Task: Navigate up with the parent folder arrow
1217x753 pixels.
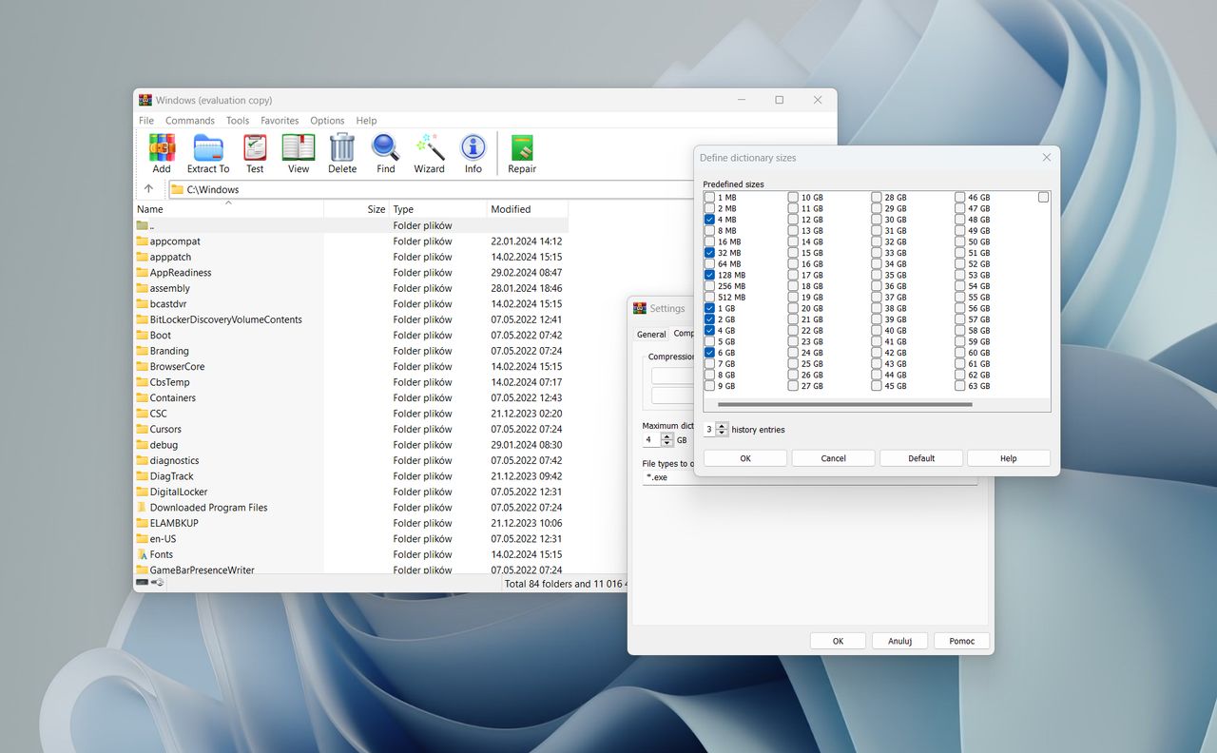Action: [x=148, y=188]
